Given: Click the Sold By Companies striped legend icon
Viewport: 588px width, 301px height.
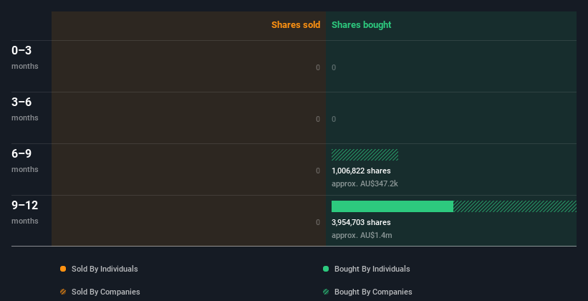Looking at the screenshot, I should point(63,292).
